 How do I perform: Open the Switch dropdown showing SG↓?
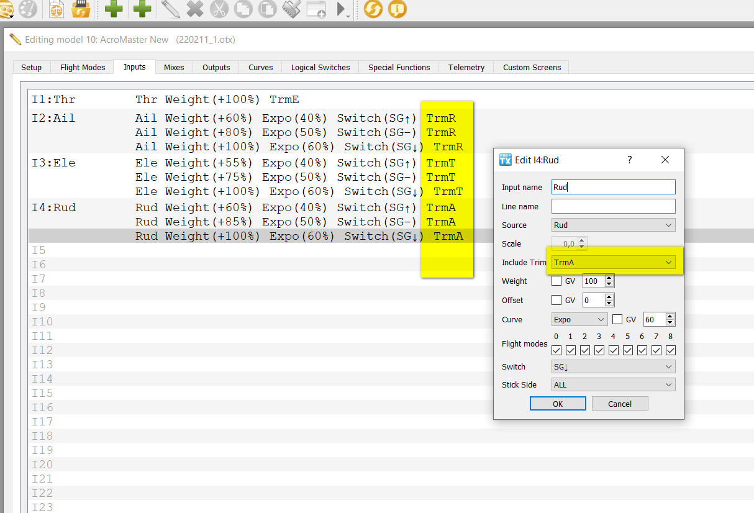click(x=613, y=367)
